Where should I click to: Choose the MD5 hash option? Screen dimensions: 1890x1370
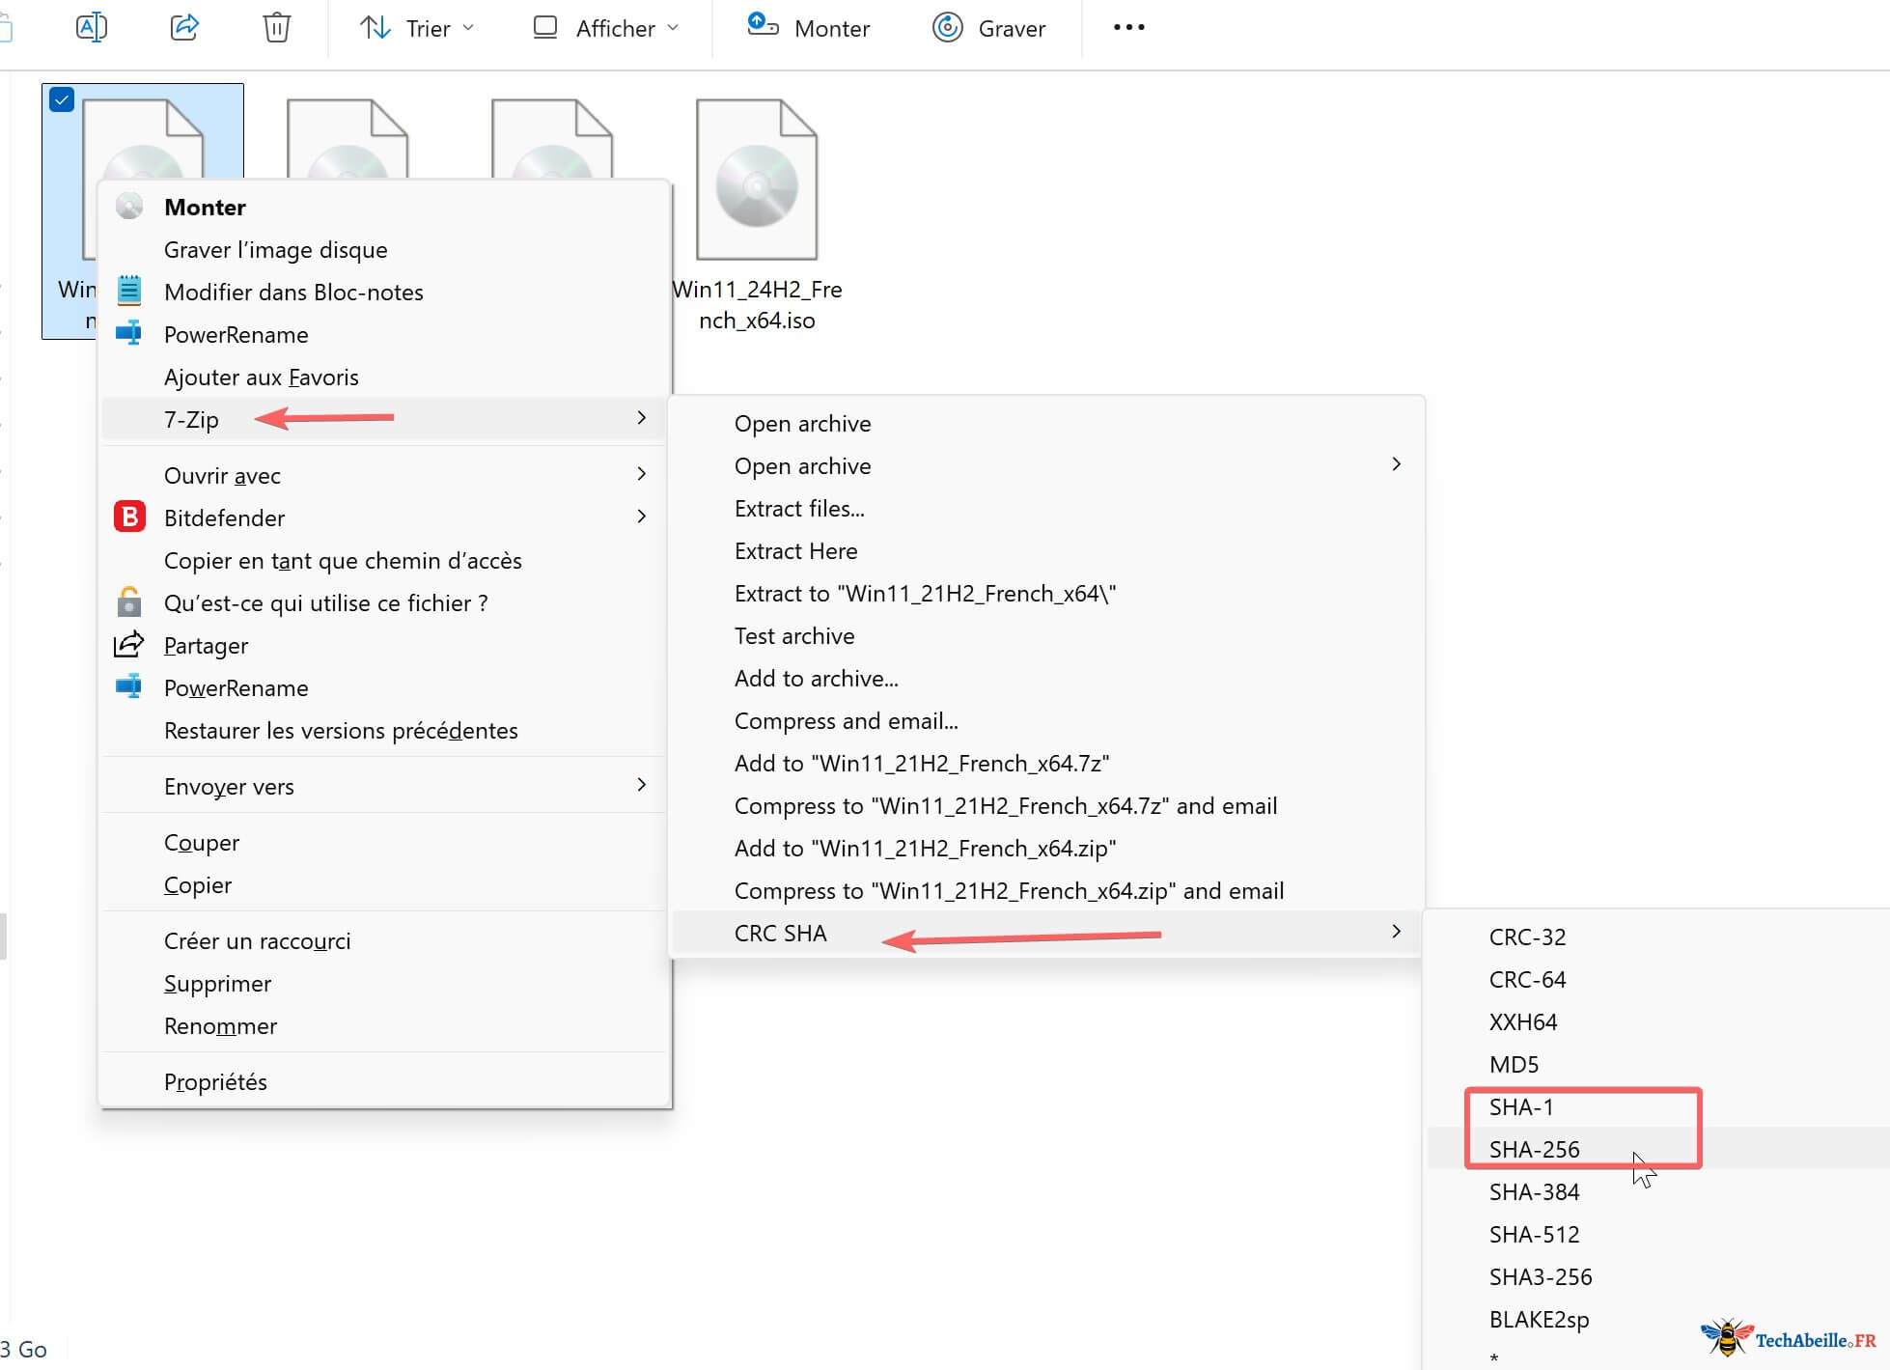pyautogui.click(x=1514, y=1064)
